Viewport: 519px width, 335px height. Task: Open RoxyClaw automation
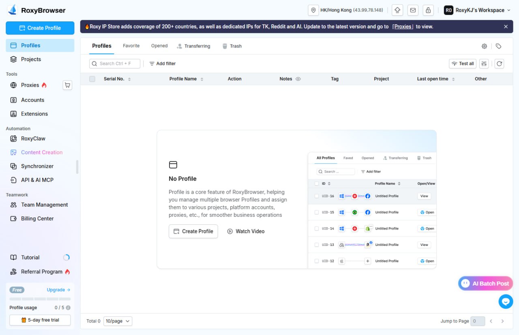click(40, 139)
